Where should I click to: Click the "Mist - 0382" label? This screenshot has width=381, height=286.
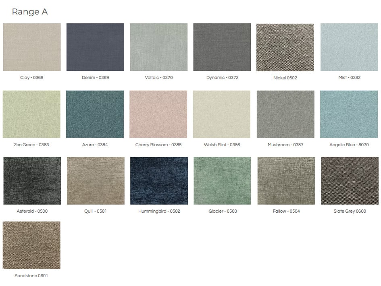[x=350, y=77]
